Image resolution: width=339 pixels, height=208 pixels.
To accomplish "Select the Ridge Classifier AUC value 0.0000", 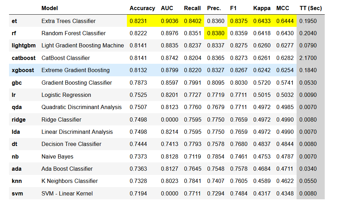I will tap(170, 120).
